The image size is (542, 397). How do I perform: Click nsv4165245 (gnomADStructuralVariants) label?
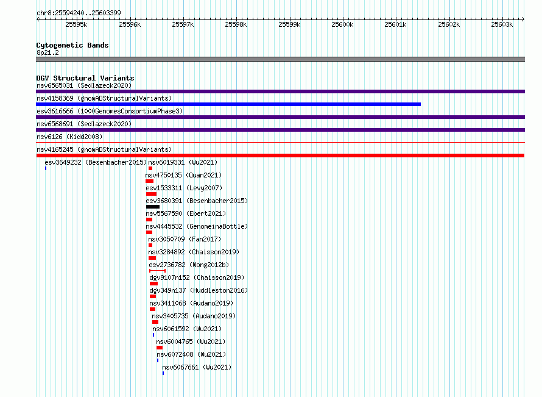(104, 149)
